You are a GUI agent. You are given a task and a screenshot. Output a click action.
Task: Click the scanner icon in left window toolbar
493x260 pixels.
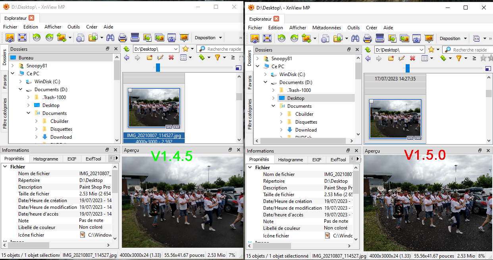tap(135, 38)
